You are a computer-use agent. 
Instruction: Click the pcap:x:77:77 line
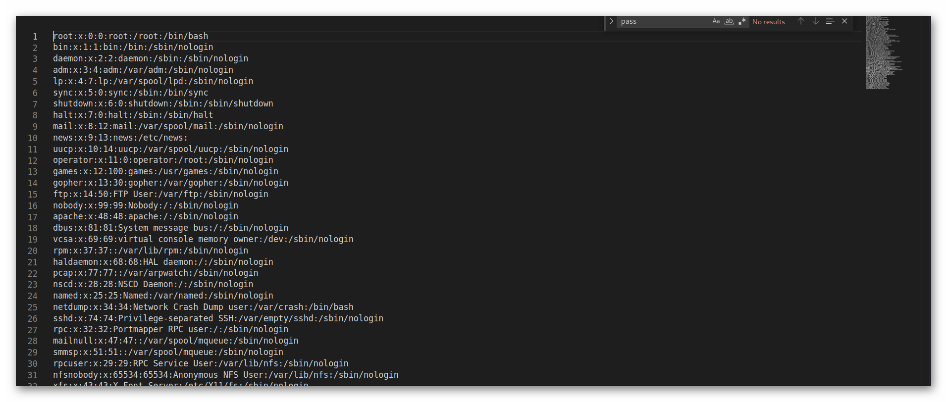click(156, 273)
